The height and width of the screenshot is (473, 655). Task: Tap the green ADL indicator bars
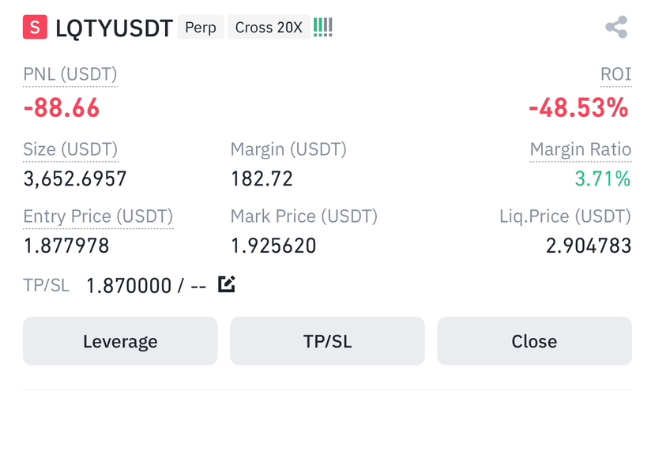coord(323,27)
